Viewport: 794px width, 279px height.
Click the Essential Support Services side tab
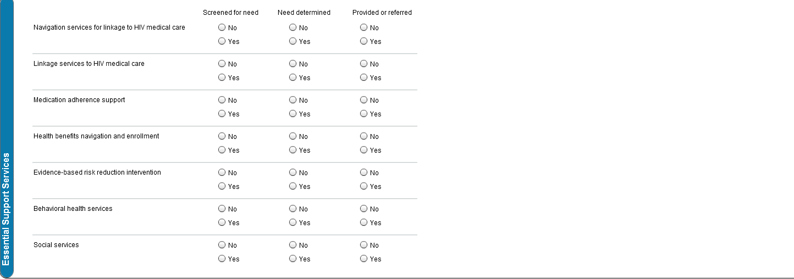coord(6,209)
